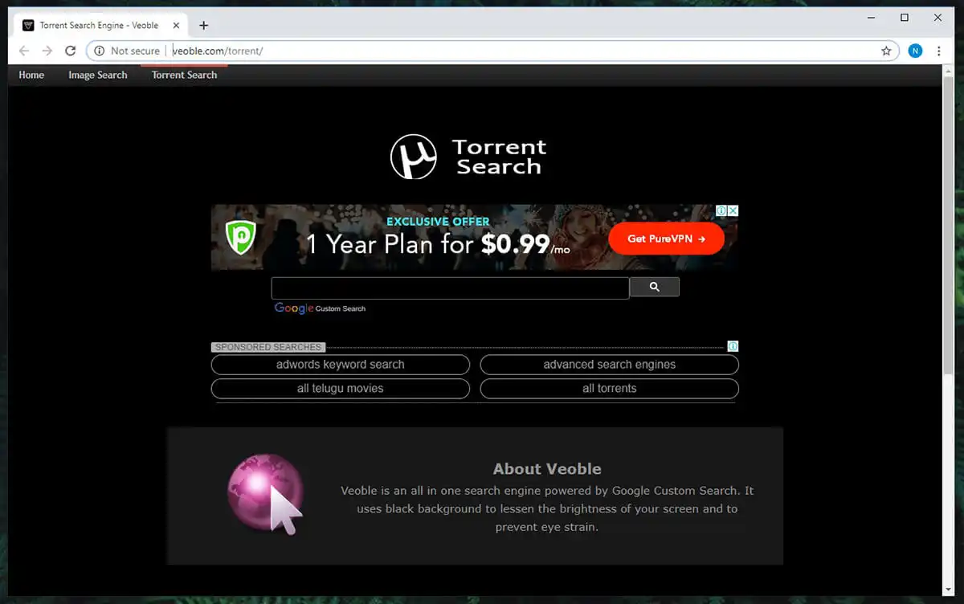Screen dimensions: 964x604
Task: Click into the Google Custom Search field
Action: pyautogui.click(x=450, y=288)
